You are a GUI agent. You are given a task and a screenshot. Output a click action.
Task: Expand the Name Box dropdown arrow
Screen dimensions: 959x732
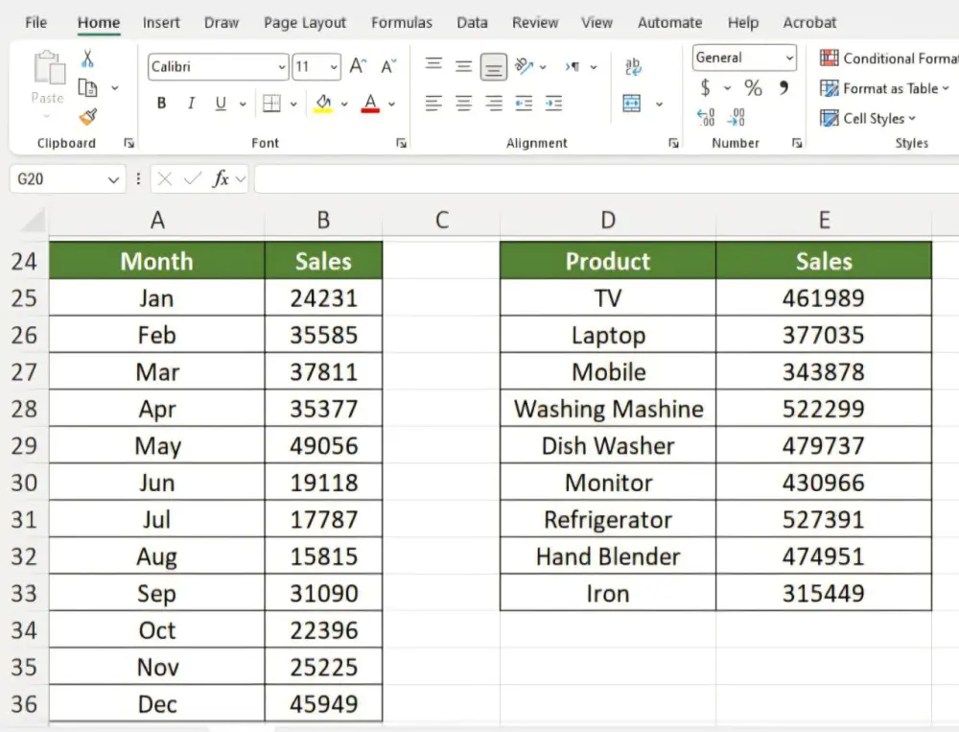tap(113, 179)
